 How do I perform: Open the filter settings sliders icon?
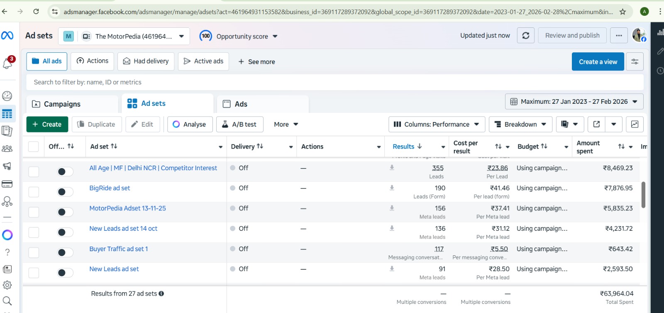pyautogui.click(x=635, y=62)
